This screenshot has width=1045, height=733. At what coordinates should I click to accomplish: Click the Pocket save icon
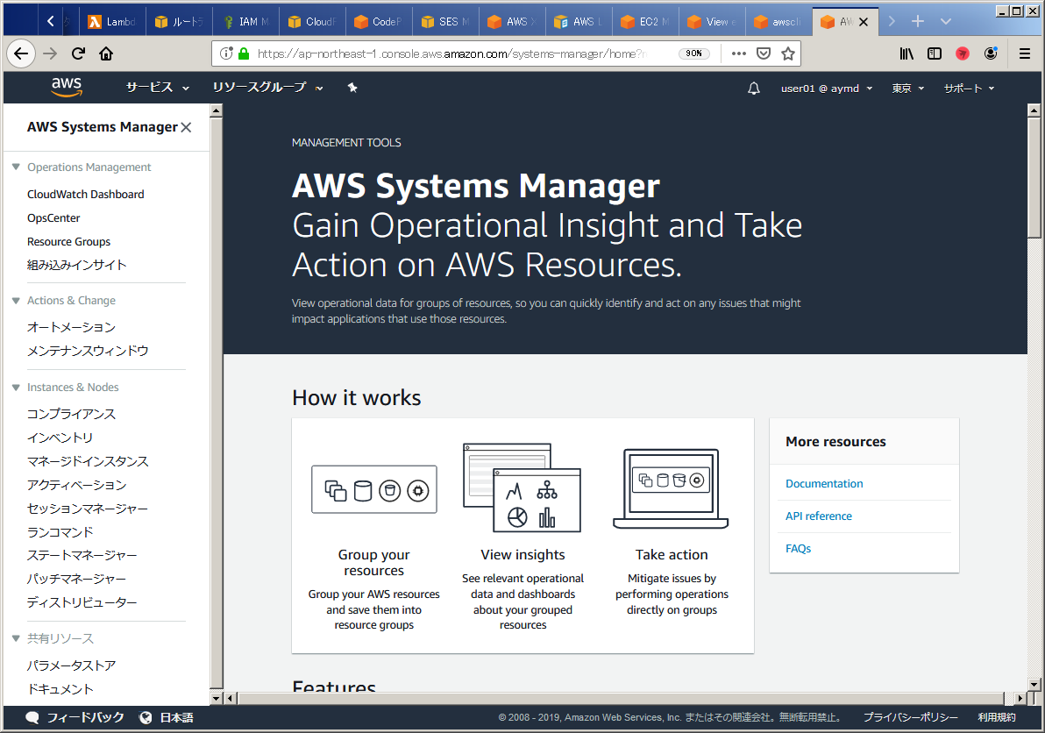pyautogui.click(x=764, y=53)
